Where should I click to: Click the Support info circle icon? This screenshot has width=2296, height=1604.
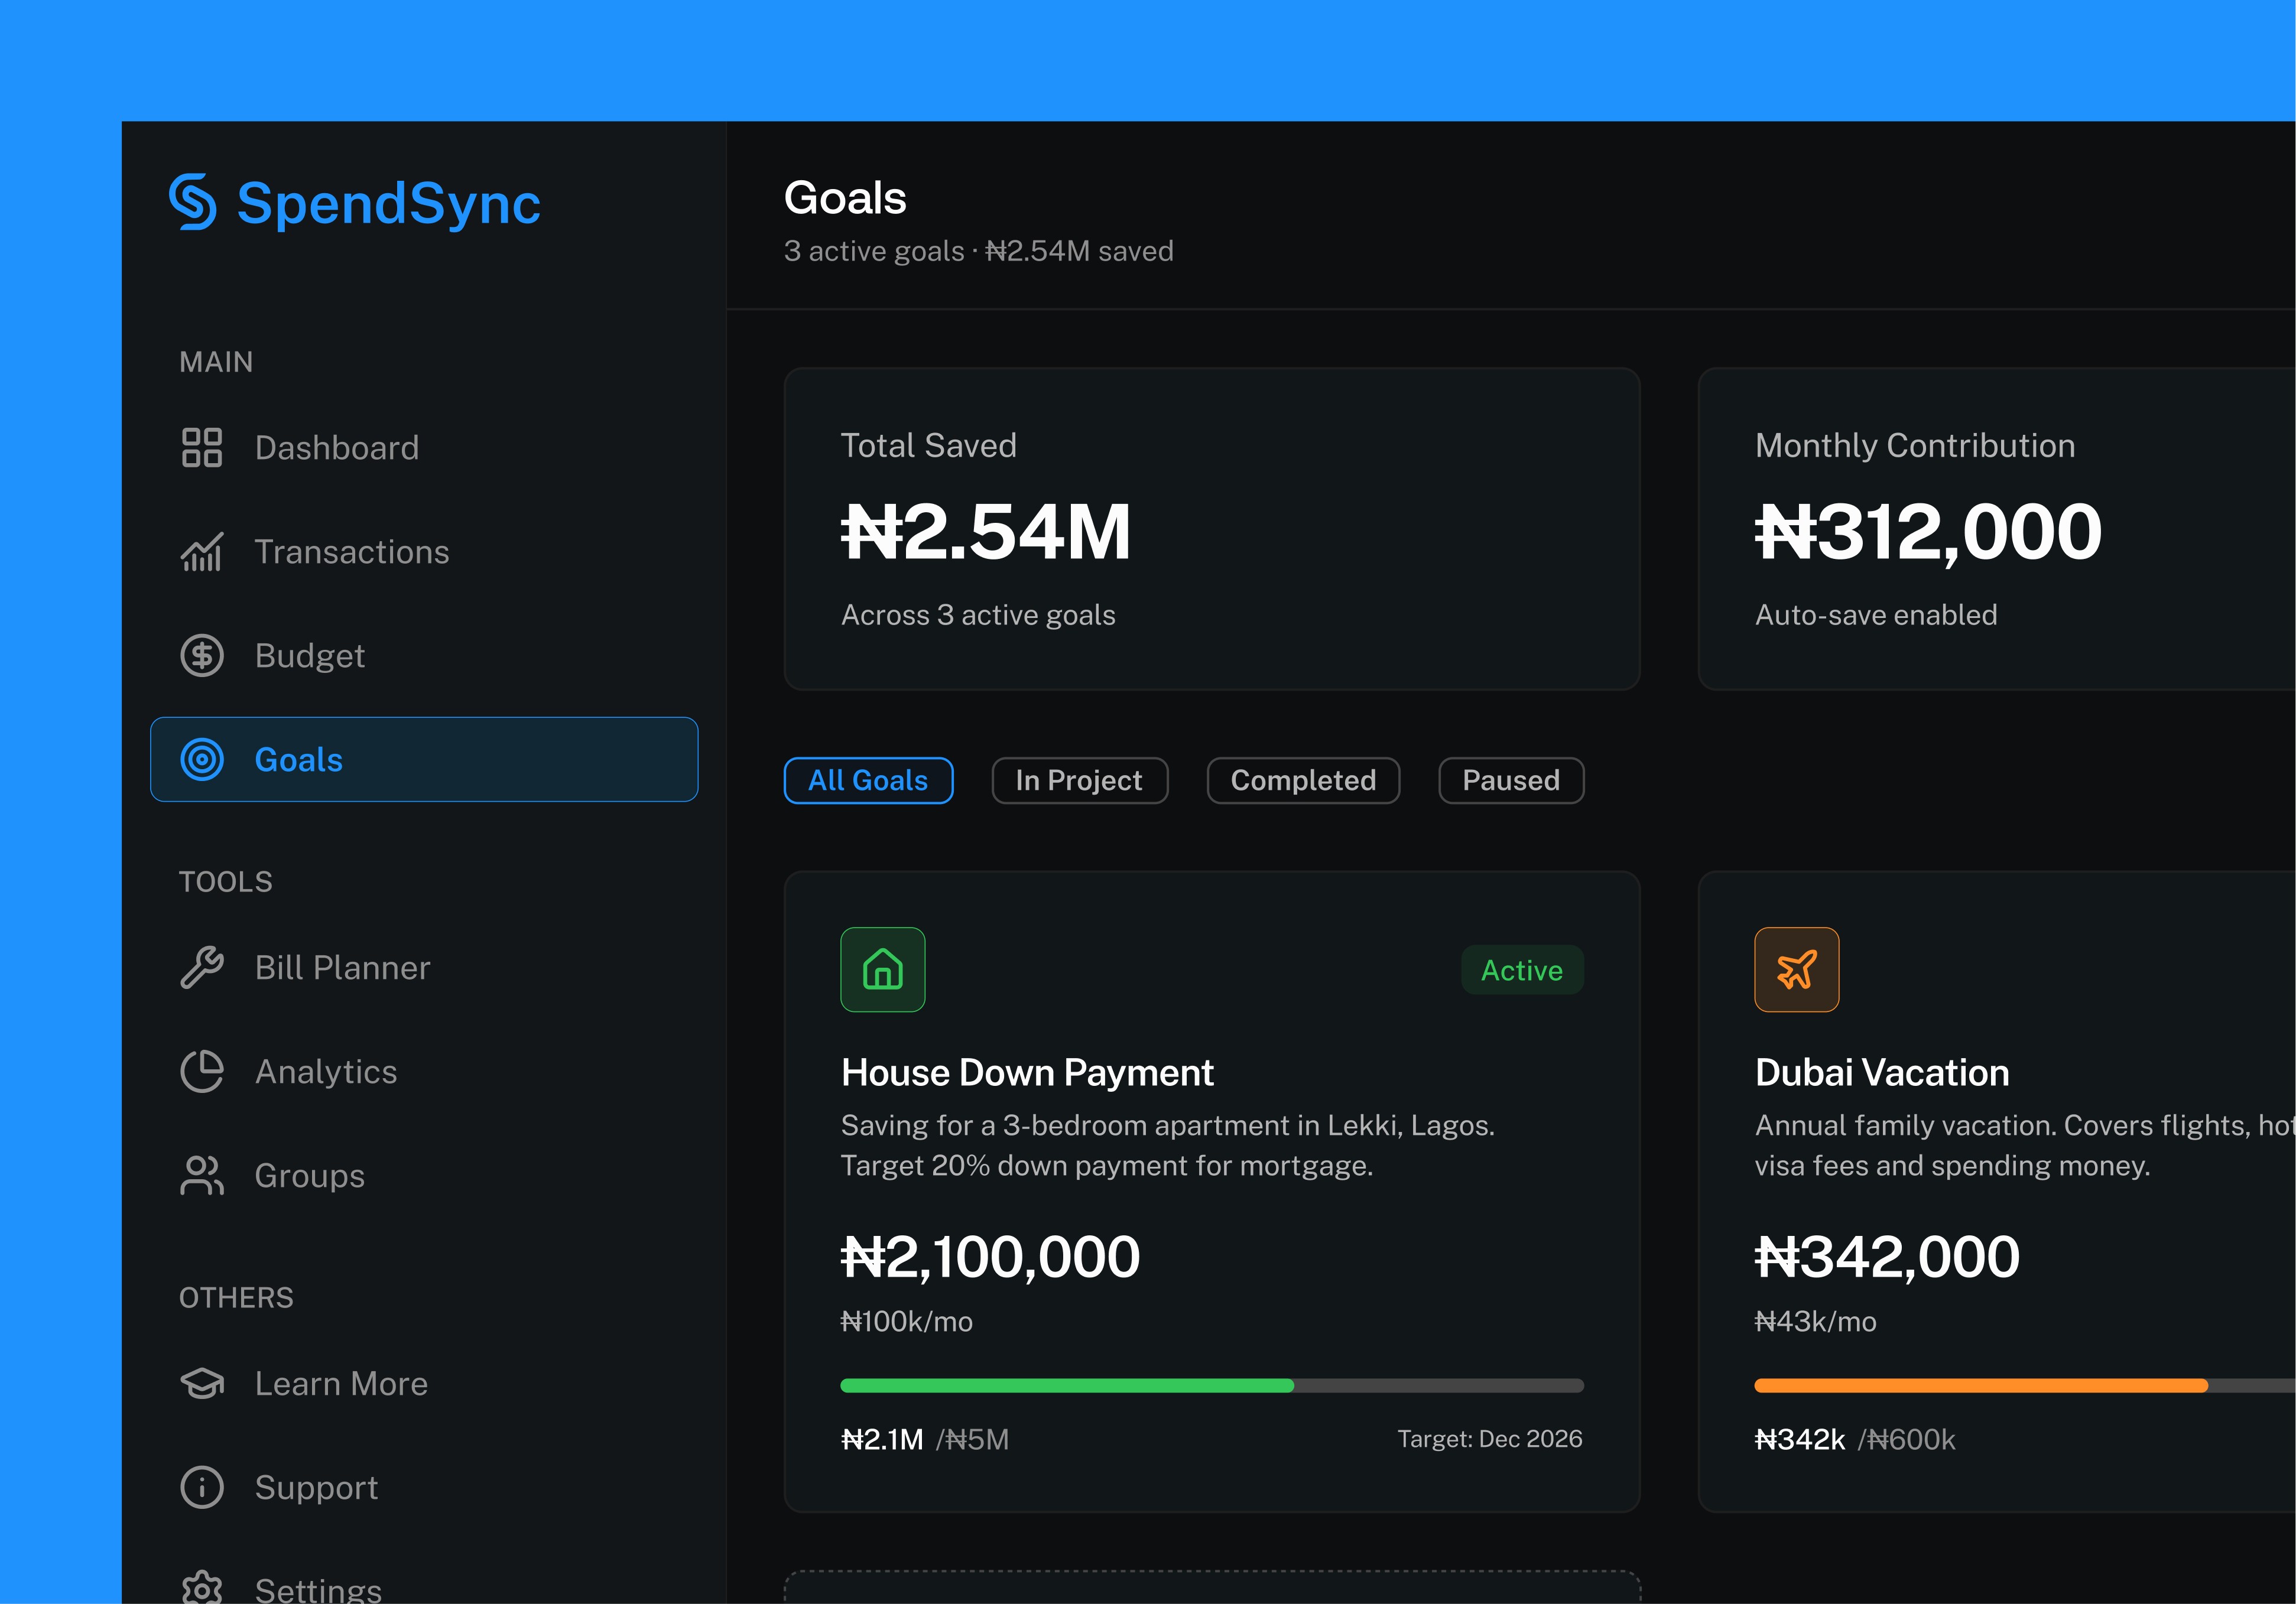pos(201,1487)
